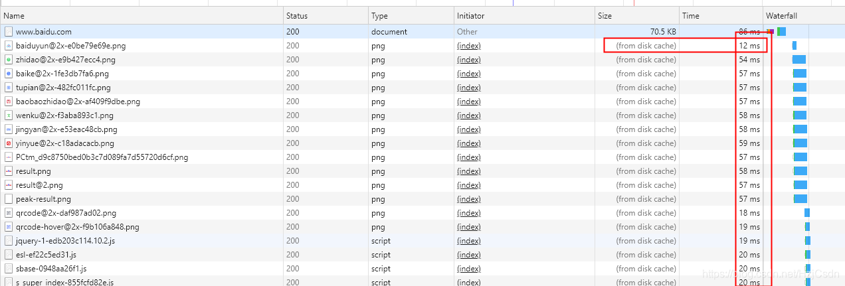Screen dimensions: 845x286
Task: Click the script icon beside esl-ef22c5ed31.js
Action: point(9,255)
